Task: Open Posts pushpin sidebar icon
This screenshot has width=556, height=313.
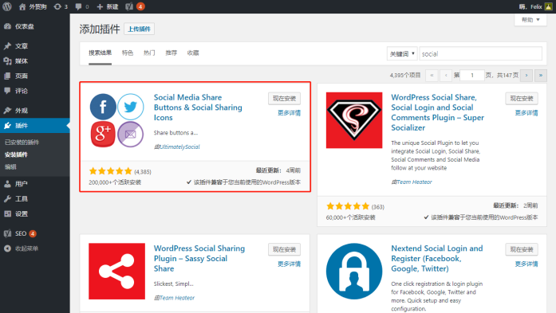Action: (7, 46)
